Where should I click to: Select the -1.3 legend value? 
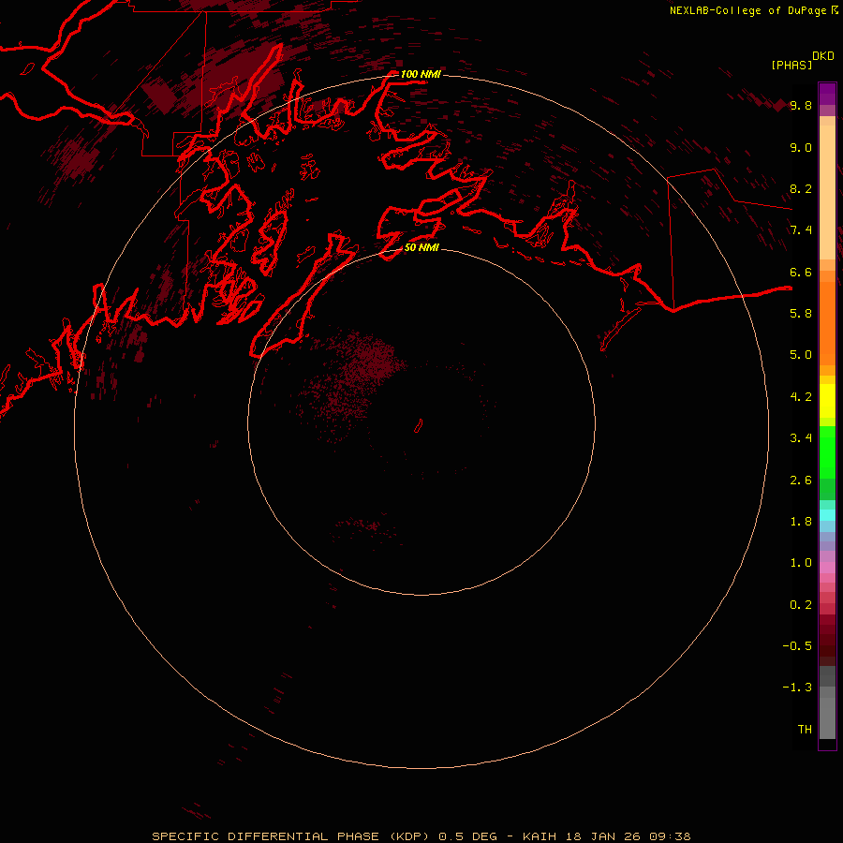(797, 688)
